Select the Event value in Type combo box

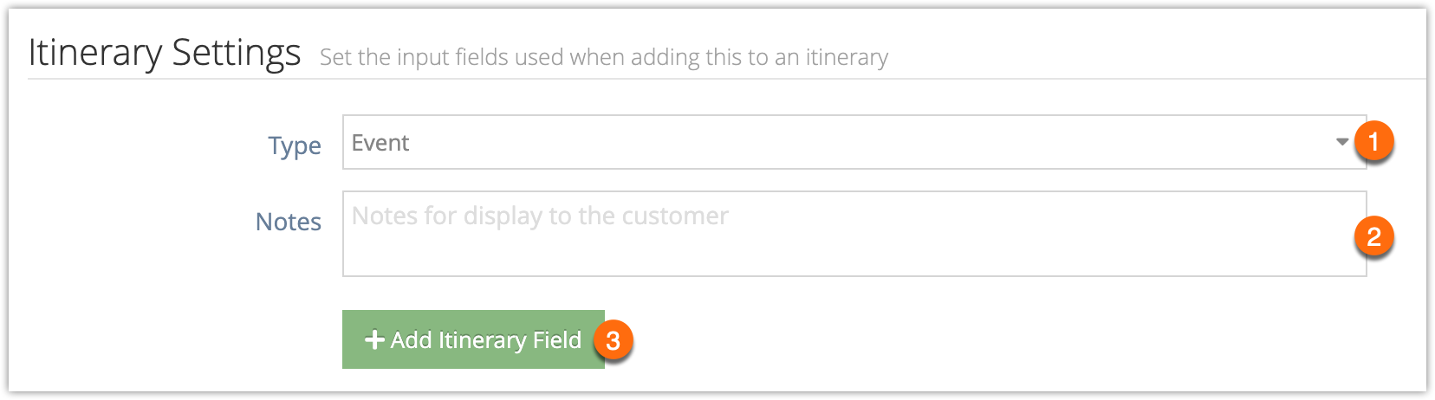coord(380,143)
